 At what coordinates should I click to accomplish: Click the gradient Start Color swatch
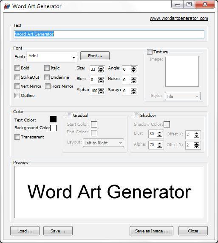click(x=94, y=124)
